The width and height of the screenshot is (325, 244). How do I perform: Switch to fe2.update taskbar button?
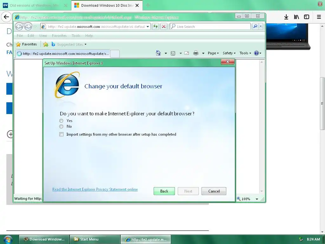click(146, 239)
